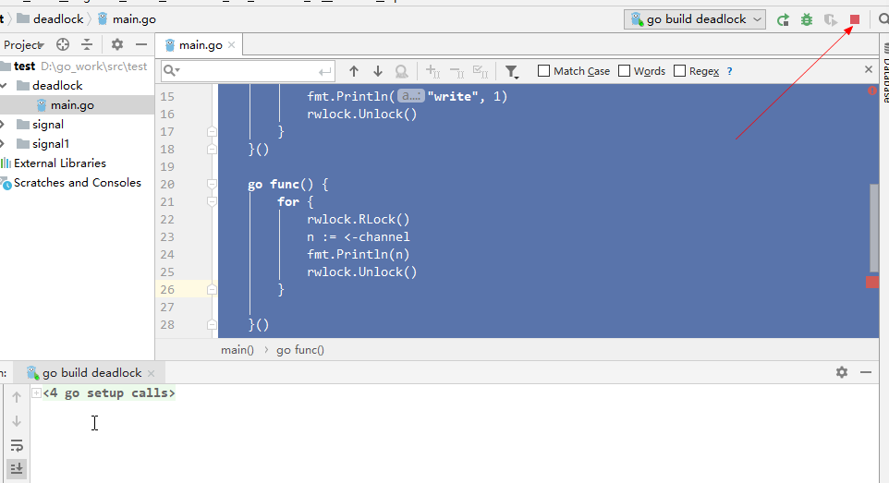Move up the stack trace in console
Image resolution: width=889 pixels, height=483 pixels.
pos(17,397)
